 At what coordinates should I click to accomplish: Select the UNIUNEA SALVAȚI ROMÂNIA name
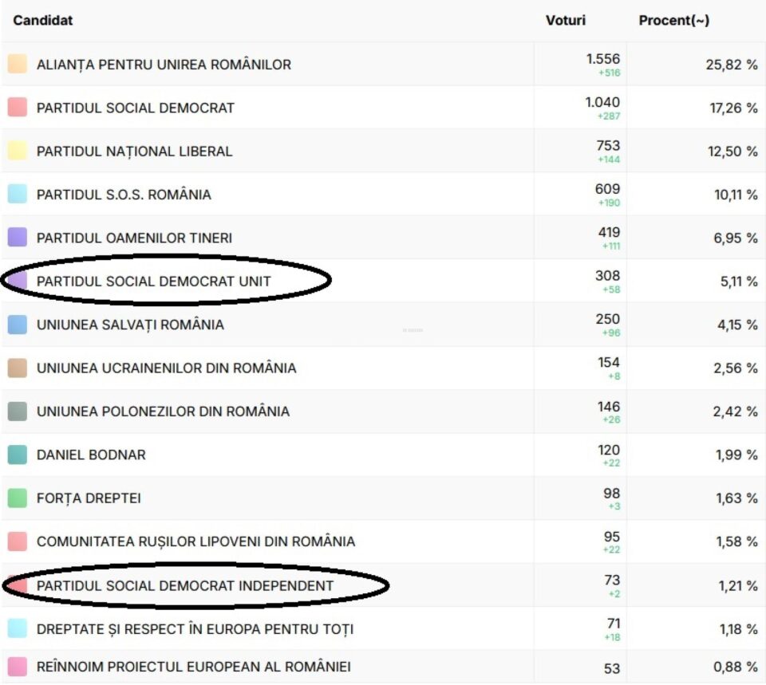pyautogui.click(x=130, y=325)
